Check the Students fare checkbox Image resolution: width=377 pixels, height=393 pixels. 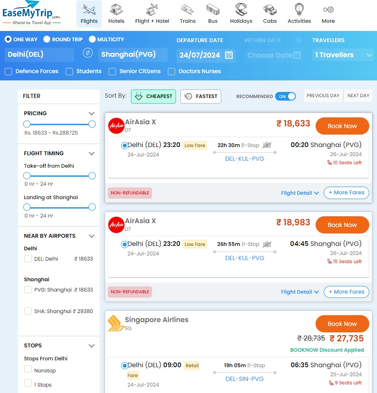69,71
